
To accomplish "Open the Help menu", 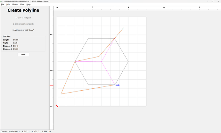I will coord(29,4).
